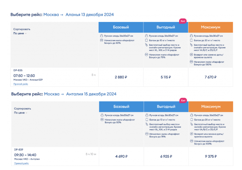This screenshot has height=170, width=242.
Task: Choose 6 925 ₽ Выгодный price for DP-839
Action: click(x=166, y=157)
